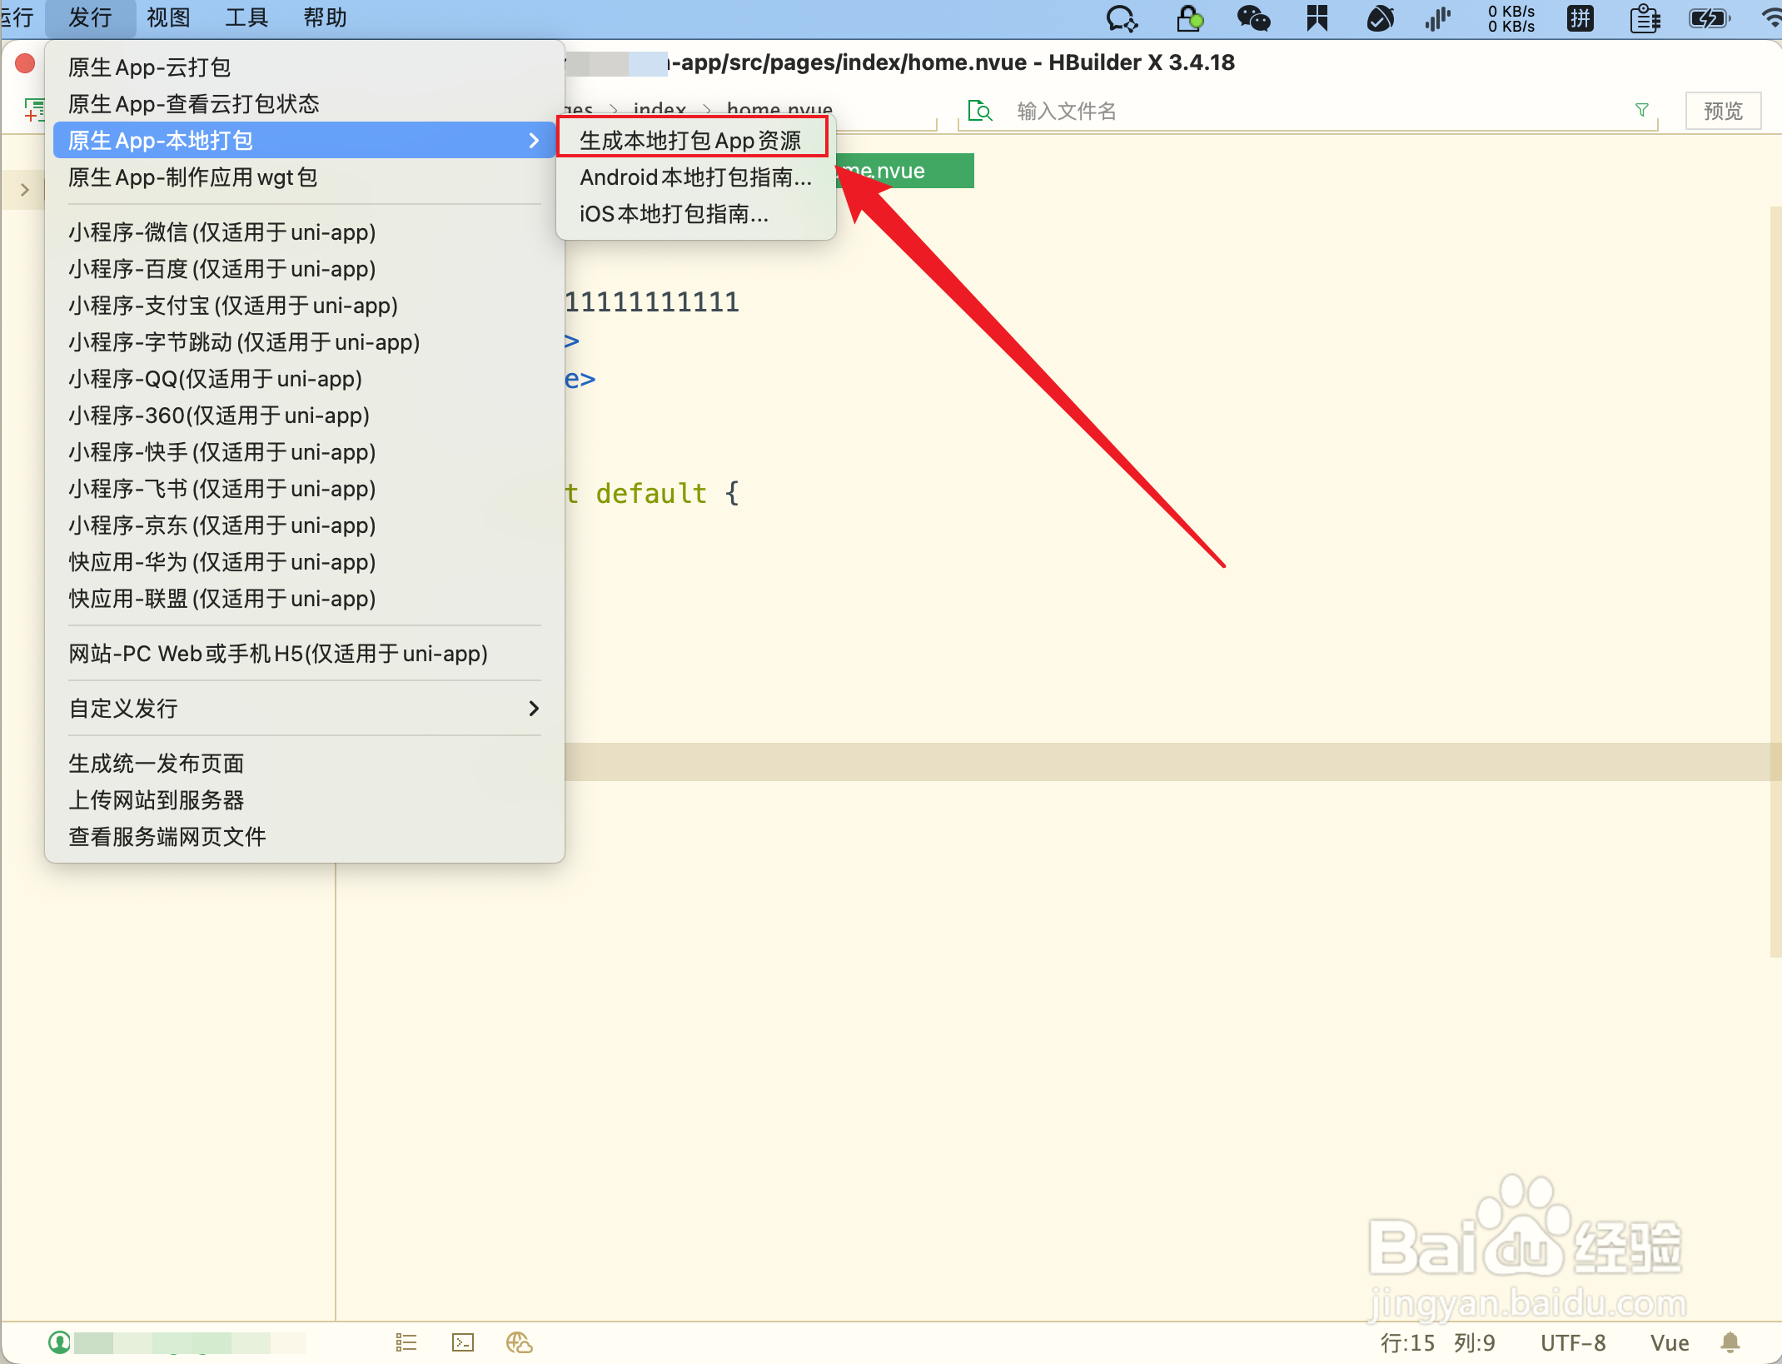
Task: Open the outline list icon in status bar
Action: pyautogui.click(x=406, y=1342)
